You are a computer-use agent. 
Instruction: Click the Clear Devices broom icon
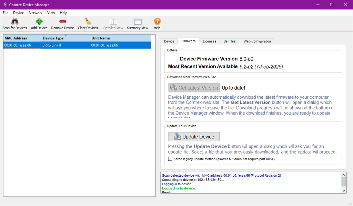tap(88, 21)
